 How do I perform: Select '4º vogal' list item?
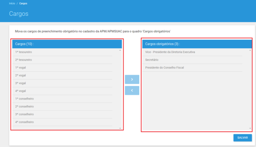[x=62, y=91]
